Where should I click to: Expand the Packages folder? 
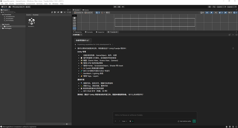[x=1, y=28]
